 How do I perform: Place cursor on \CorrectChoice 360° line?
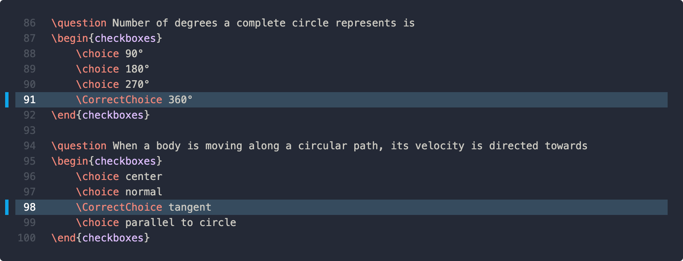pos(341,100)
